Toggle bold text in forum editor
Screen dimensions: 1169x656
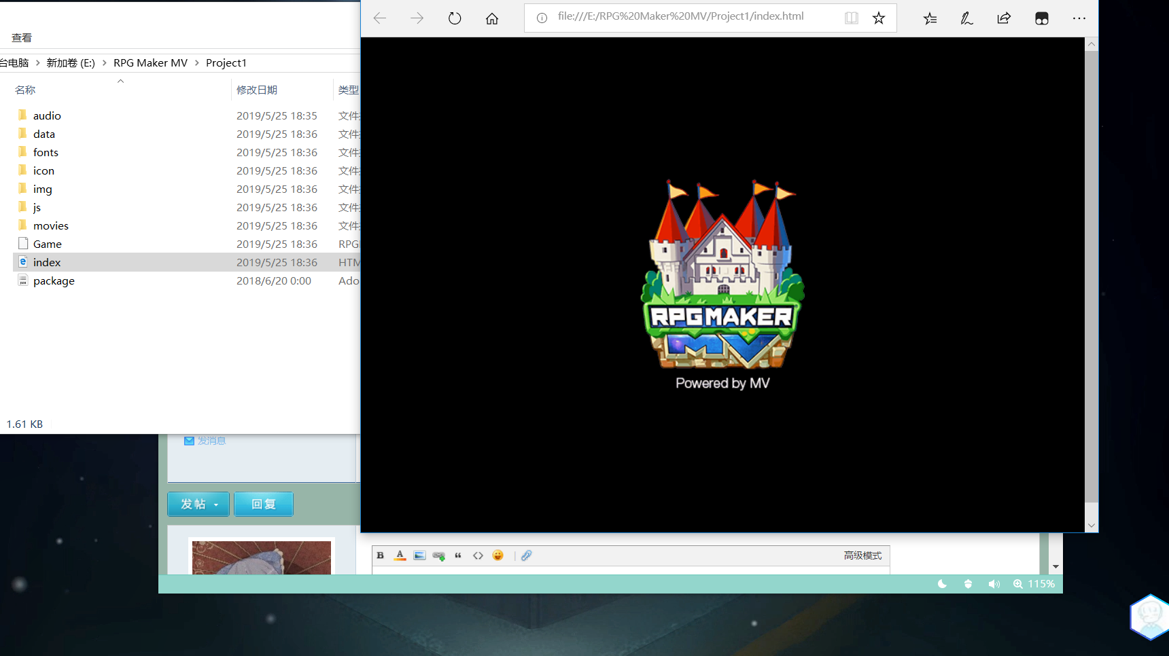381,555
